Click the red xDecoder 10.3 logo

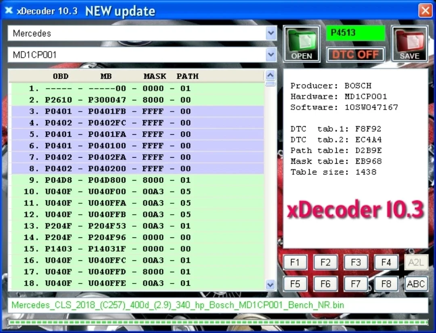pyautogui.click(x=355, y=210)
